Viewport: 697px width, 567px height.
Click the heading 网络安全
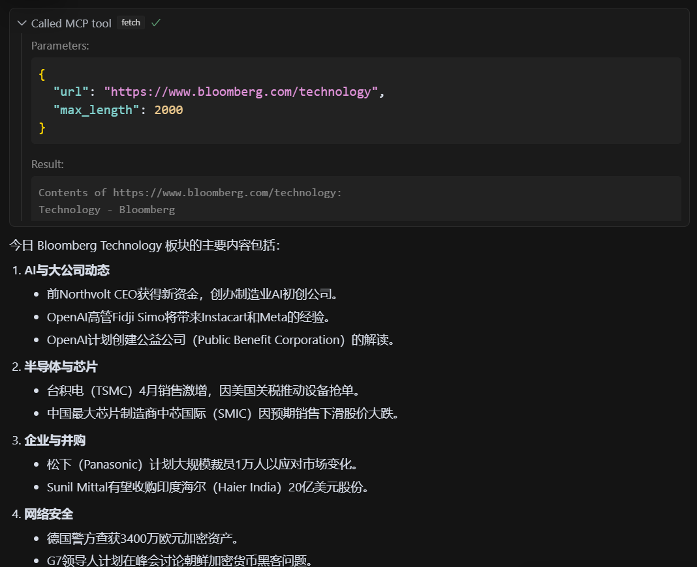click(x=48, y=514)
